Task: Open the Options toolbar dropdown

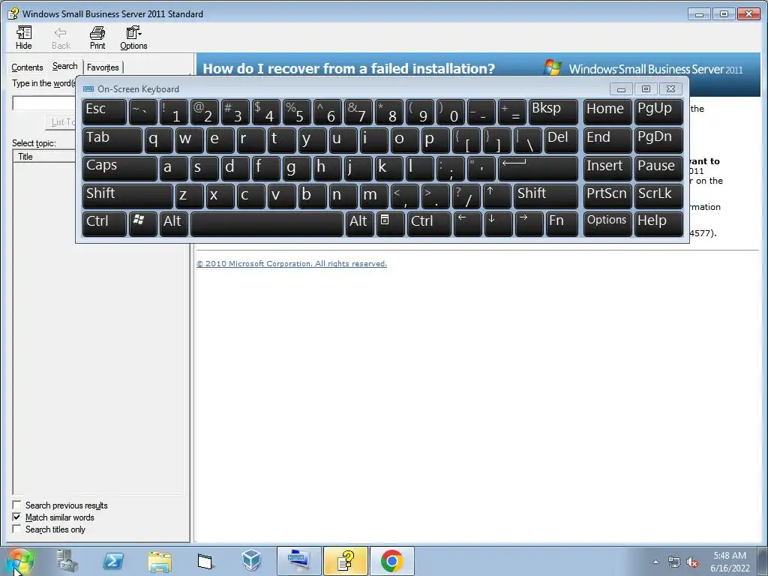Action: click(133, 37)
